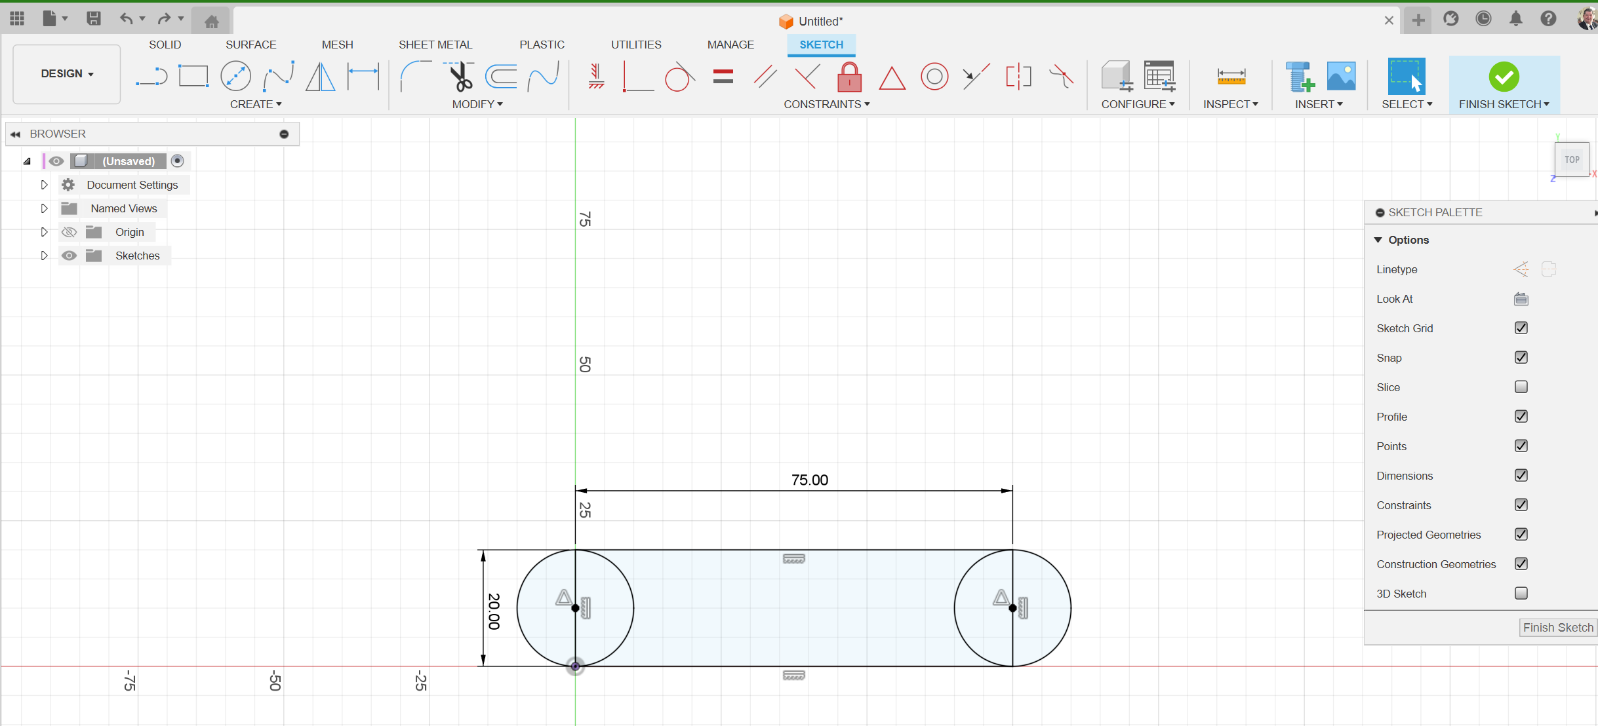Collapse the Browser panel
Viewport: 1598px width, 726px height.
(x=14, y=134)
